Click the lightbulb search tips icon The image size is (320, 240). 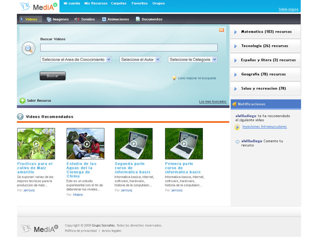point(174,78)
